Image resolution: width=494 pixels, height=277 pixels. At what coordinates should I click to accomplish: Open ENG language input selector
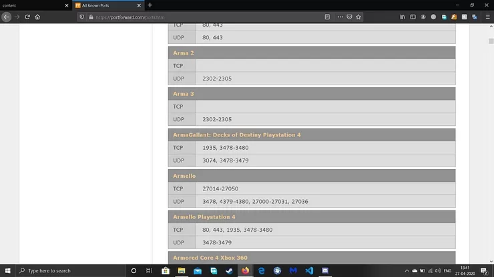pyautogui.click(x=447, y=271)
